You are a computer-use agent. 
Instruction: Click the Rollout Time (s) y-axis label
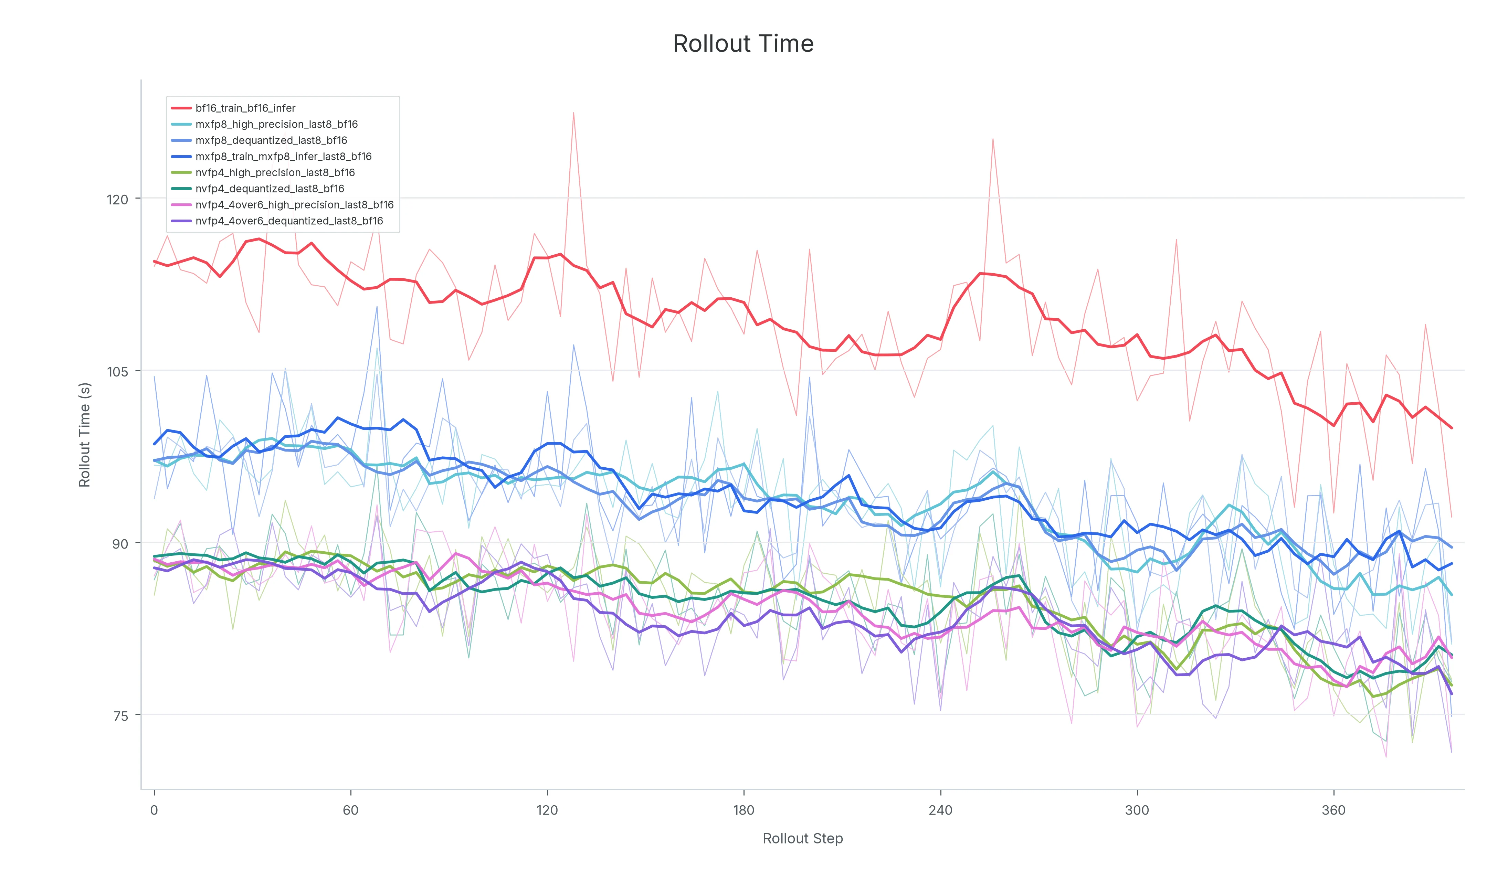pos(84,435)
